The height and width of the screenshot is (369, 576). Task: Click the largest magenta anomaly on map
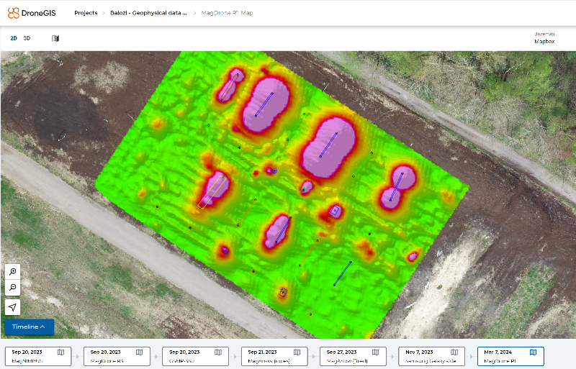[x=330, y=146]
